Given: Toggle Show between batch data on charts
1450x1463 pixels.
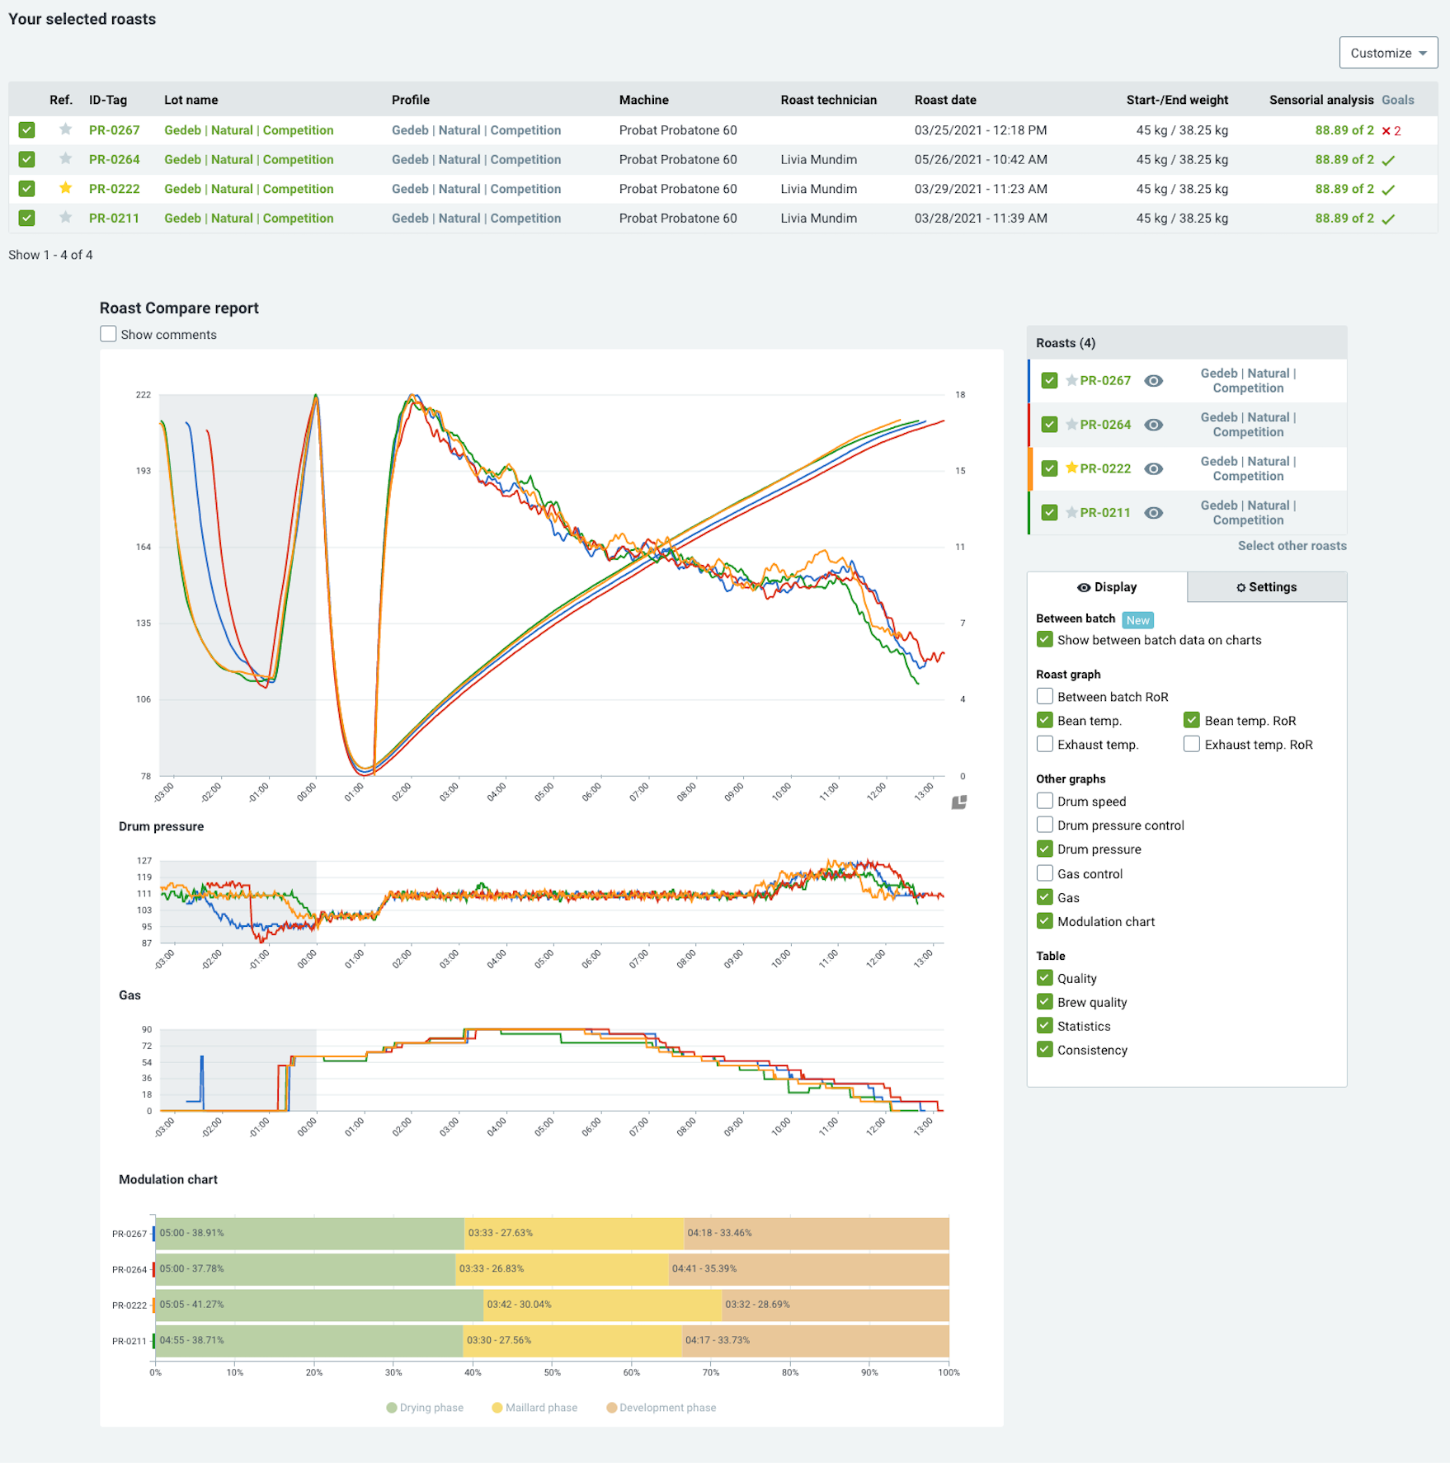Looking at the screenshot, I should (1045, 639).
